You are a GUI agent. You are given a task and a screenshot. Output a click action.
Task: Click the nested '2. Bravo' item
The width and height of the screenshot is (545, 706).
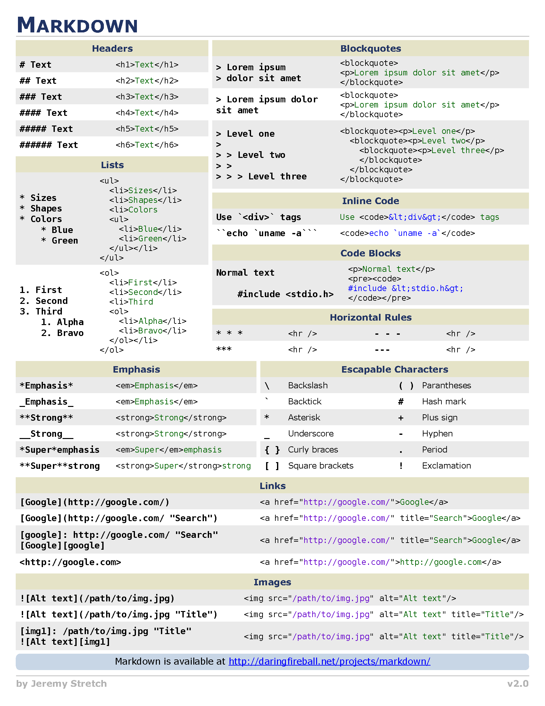[62, 333]
